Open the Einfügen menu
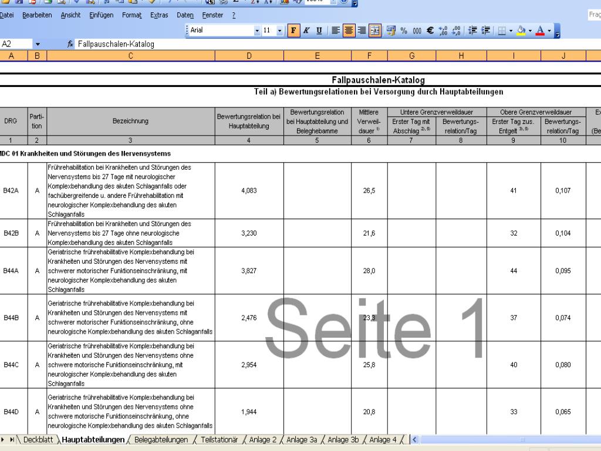The image size is (601, 451). point(101,15)
